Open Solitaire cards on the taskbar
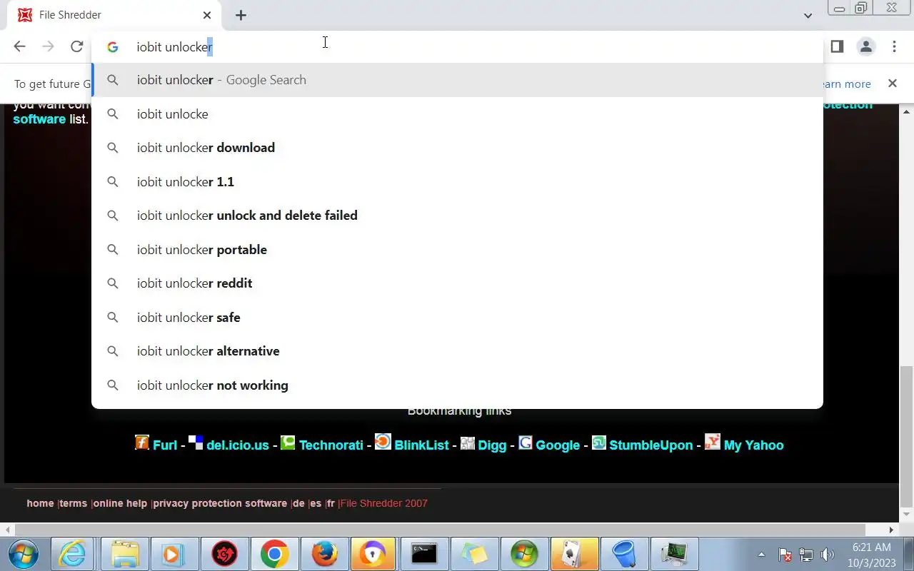Image resolution: width=914 pixels, height=571 pixels. point(574,554)
